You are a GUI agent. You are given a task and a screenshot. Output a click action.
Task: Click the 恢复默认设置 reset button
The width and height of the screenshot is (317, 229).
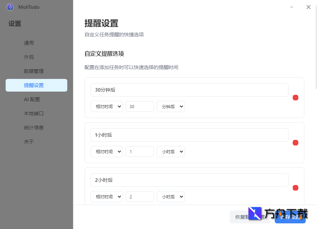tap(250, 217)
